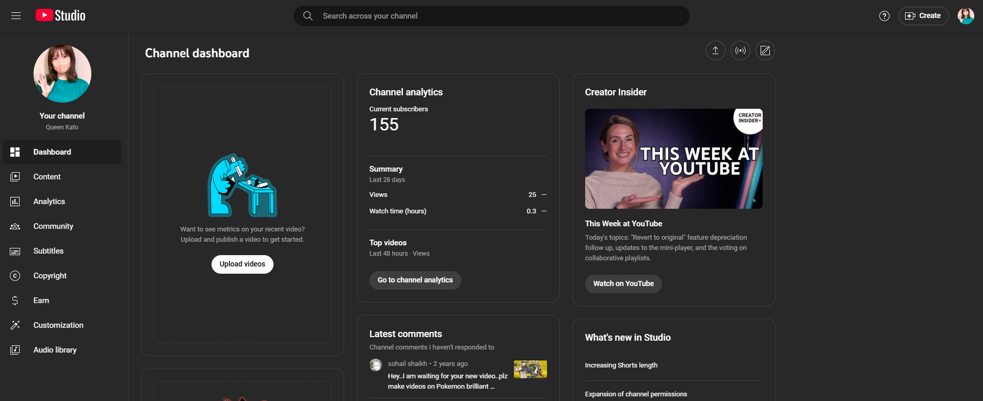The width and height of the screenshot is (983, 401).
Task: Click the Watch on YouTube button
Action: pyautogui.click(x=623, y=284)
